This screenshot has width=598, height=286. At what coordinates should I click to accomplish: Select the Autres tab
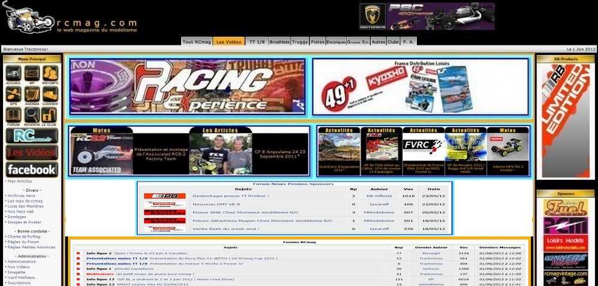[379, 42]
